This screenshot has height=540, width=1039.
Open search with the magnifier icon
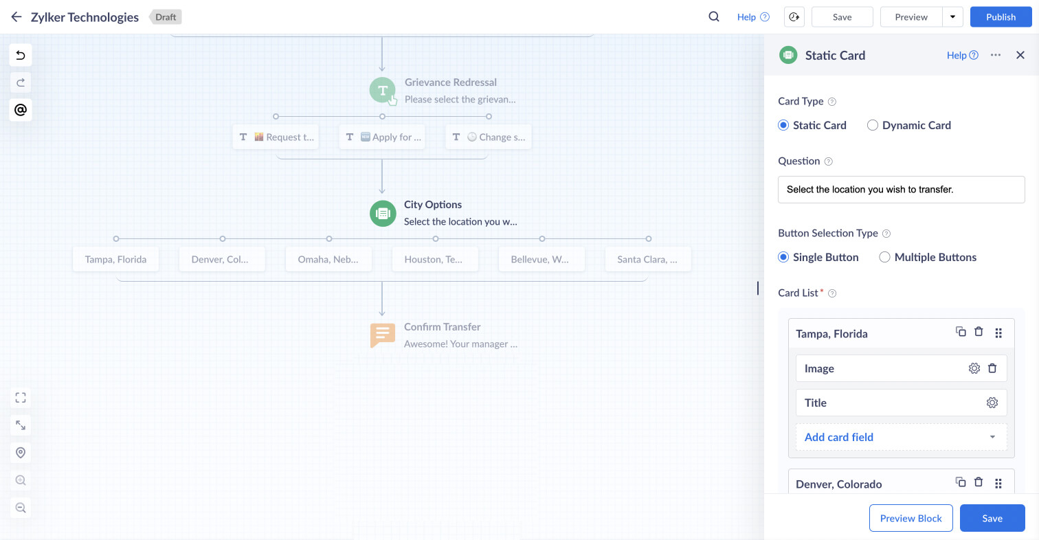pyautogui.click(x=714, y=17)
